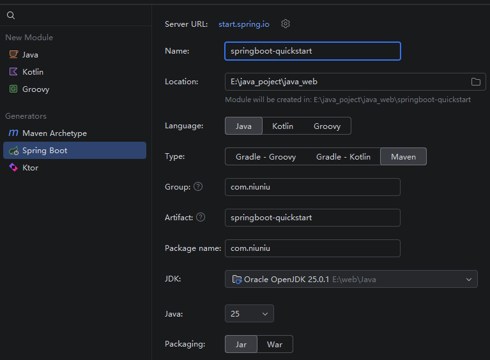This screenshot has width=490, height=360.
Task: Select the Maven Archetype generator
Action: 75,133
